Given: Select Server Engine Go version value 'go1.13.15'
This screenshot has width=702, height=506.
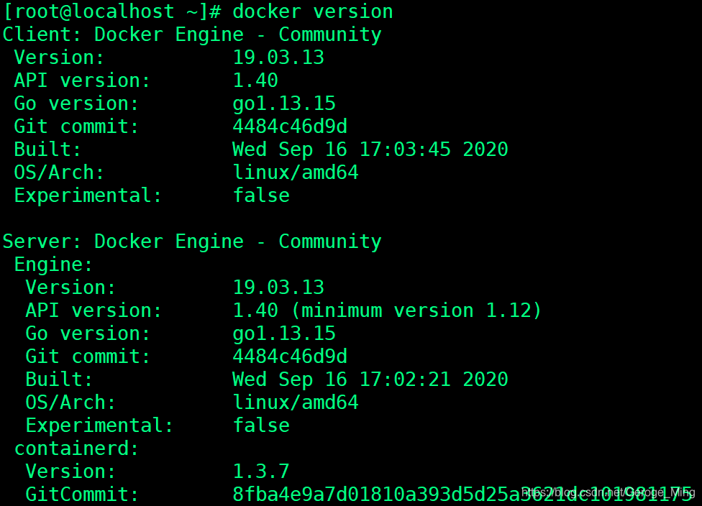Looking at the screenshot, I should coord(284,333).
